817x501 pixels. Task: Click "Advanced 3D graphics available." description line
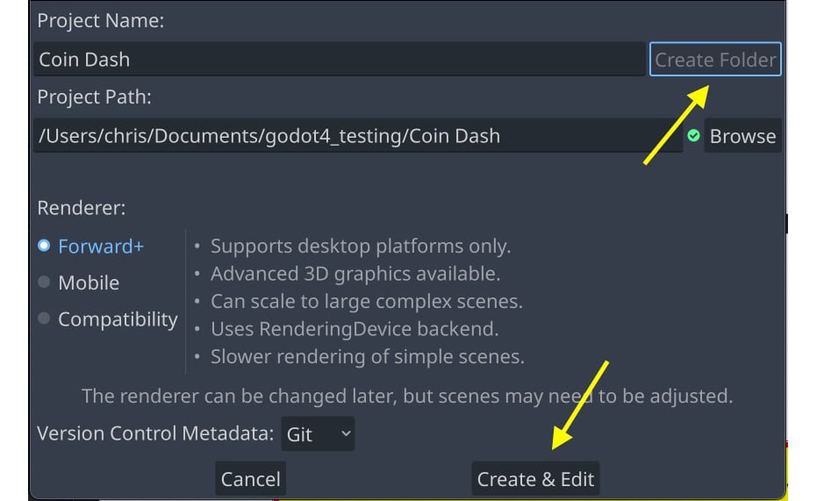[x=355, y=274]
